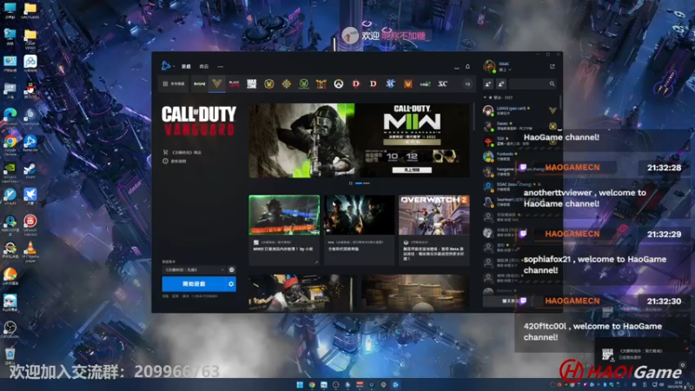Select the Hearthstone game icon
This screenshot has width=695, height=391.
point(287,83)
